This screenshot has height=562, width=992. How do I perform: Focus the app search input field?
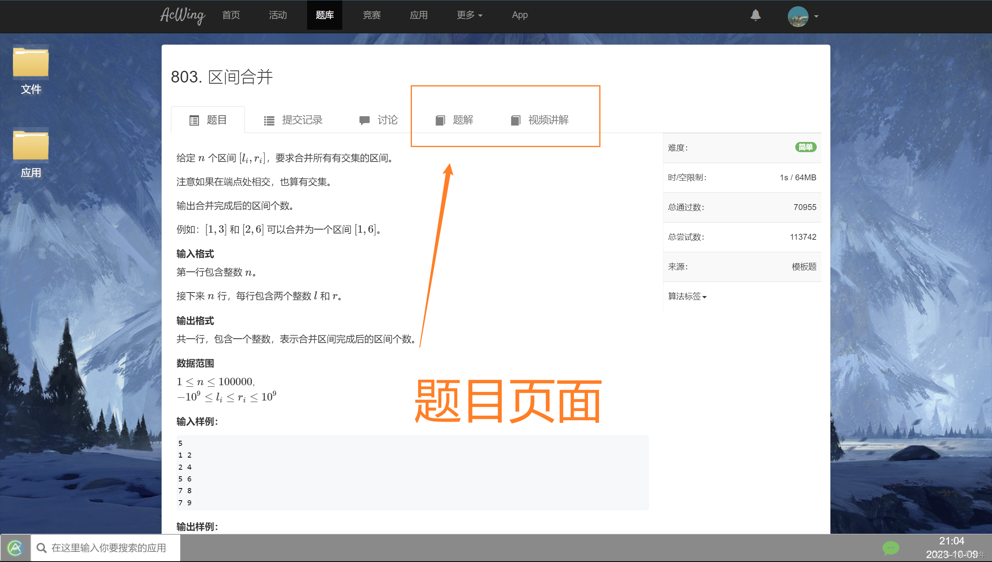pos(106,548)
